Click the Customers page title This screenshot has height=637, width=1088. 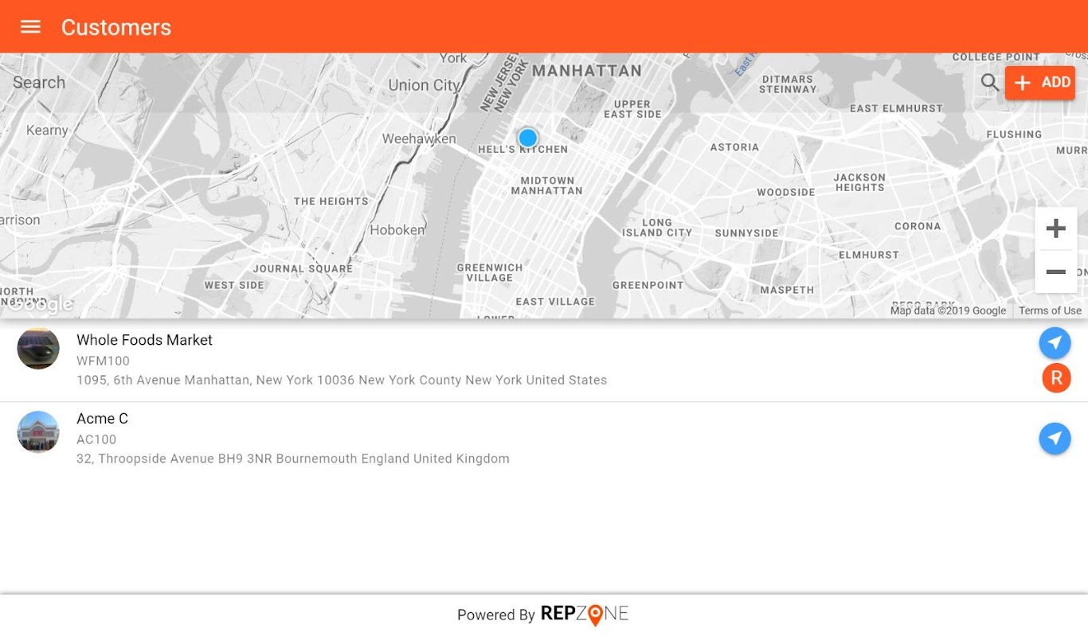coord(116,27)
